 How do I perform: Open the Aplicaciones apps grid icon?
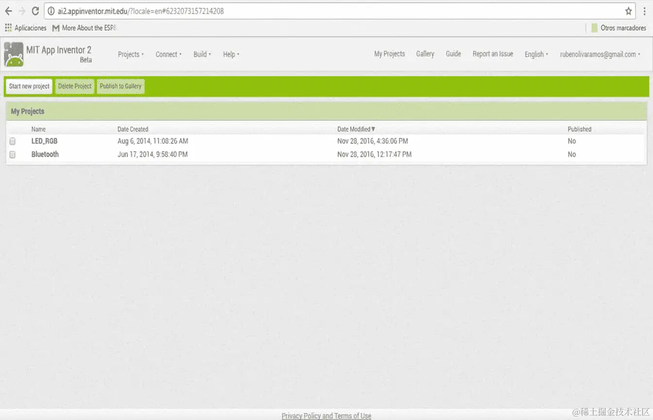(8, 28)
